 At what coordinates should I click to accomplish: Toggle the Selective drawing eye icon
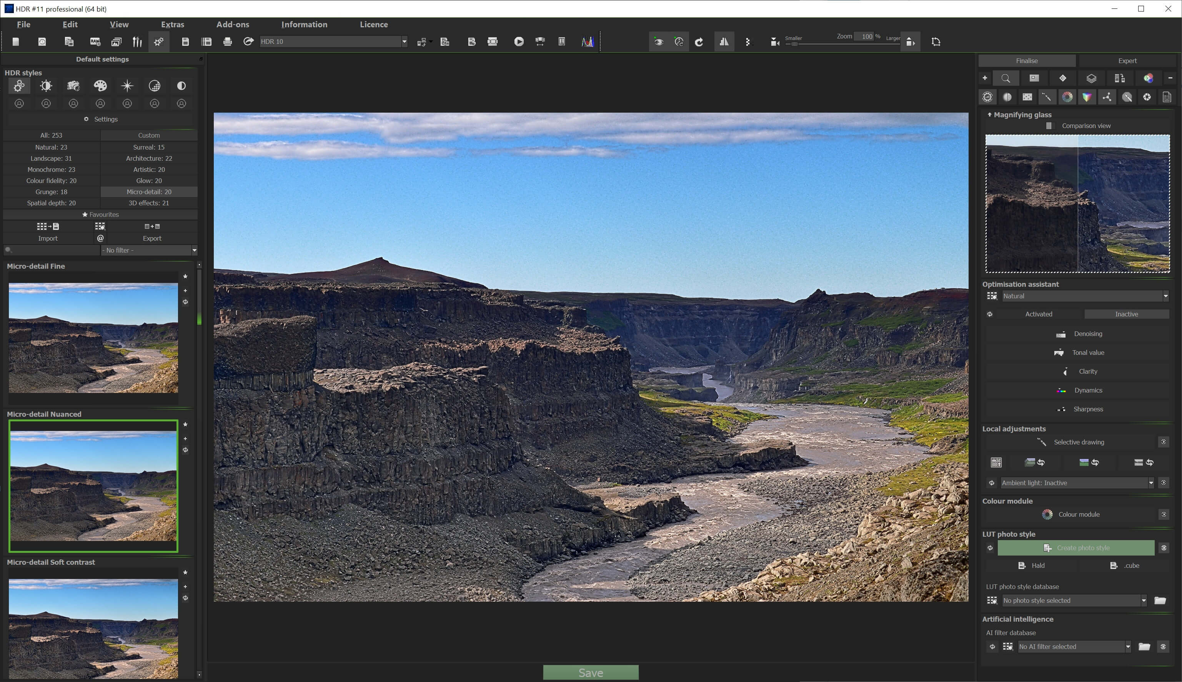[1163, 442]
